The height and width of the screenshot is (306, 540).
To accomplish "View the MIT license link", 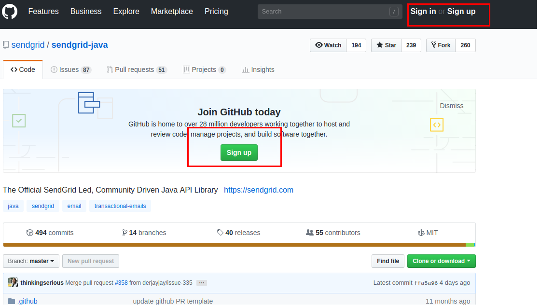I will coord(428,233).
